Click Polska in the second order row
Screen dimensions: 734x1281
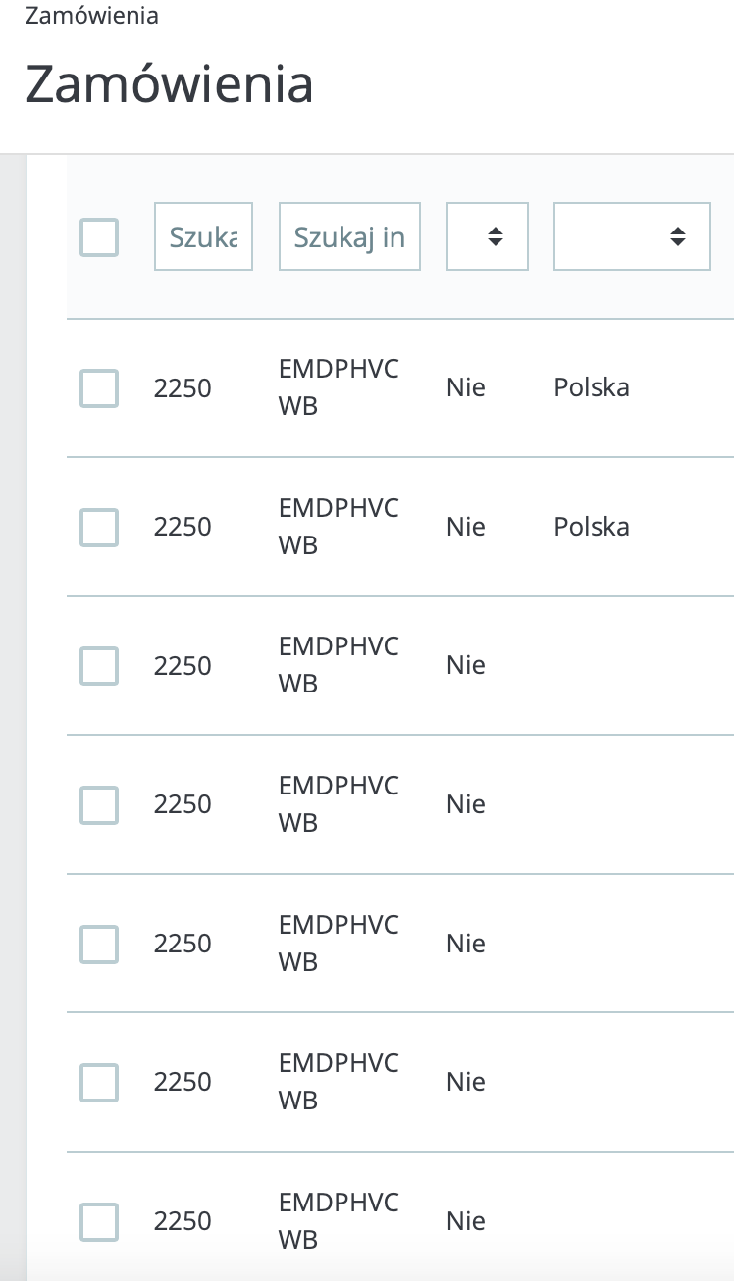coord(592,527)
